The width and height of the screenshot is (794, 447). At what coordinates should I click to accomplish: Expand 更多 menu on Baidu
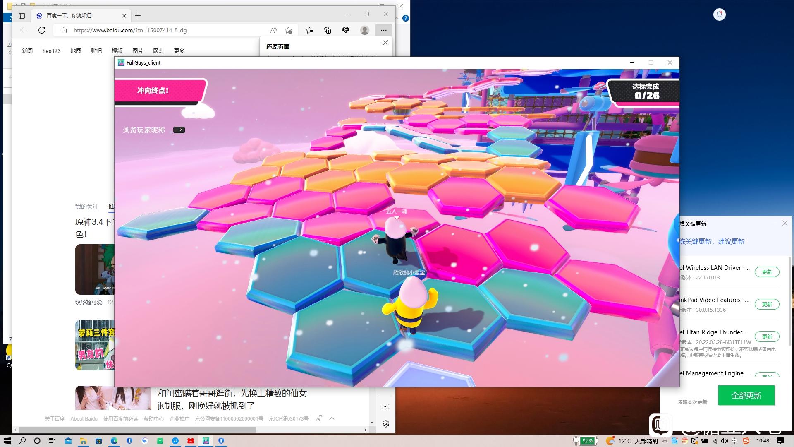point(179,51)
